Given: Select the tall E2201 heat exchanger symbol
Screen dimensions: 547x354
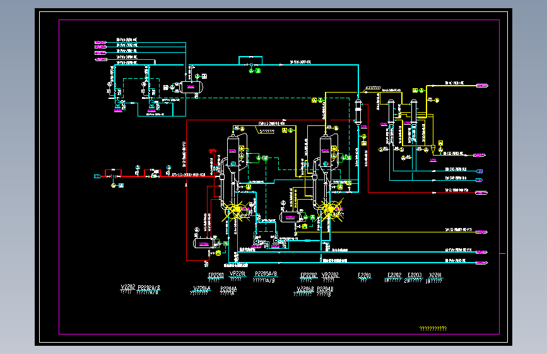Looking at the screenshot, I should [x=358, y=111].
